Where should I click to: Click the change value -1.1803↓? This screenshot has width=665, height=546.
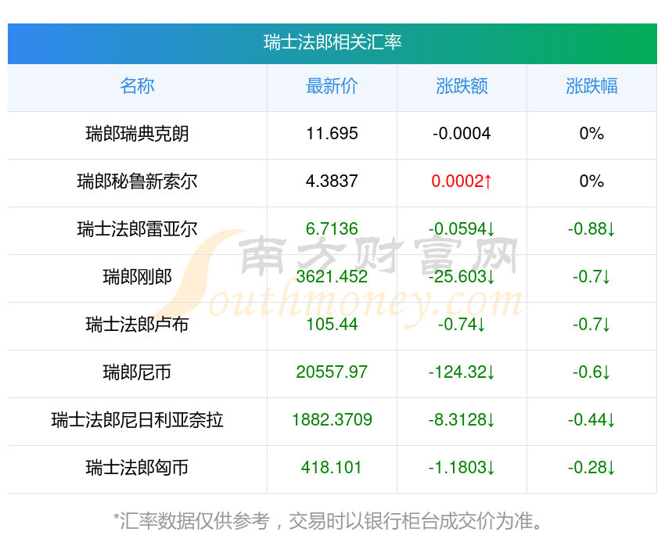[462, 468]
